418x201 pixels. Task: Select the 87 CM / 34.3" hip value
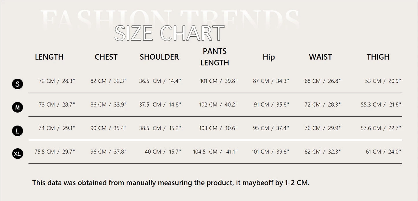click(x=271, y=81)
